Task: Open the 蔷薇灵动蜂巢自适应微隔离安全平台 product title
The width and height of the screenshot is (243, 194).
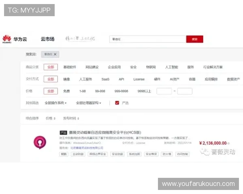Action: [105, 133]
